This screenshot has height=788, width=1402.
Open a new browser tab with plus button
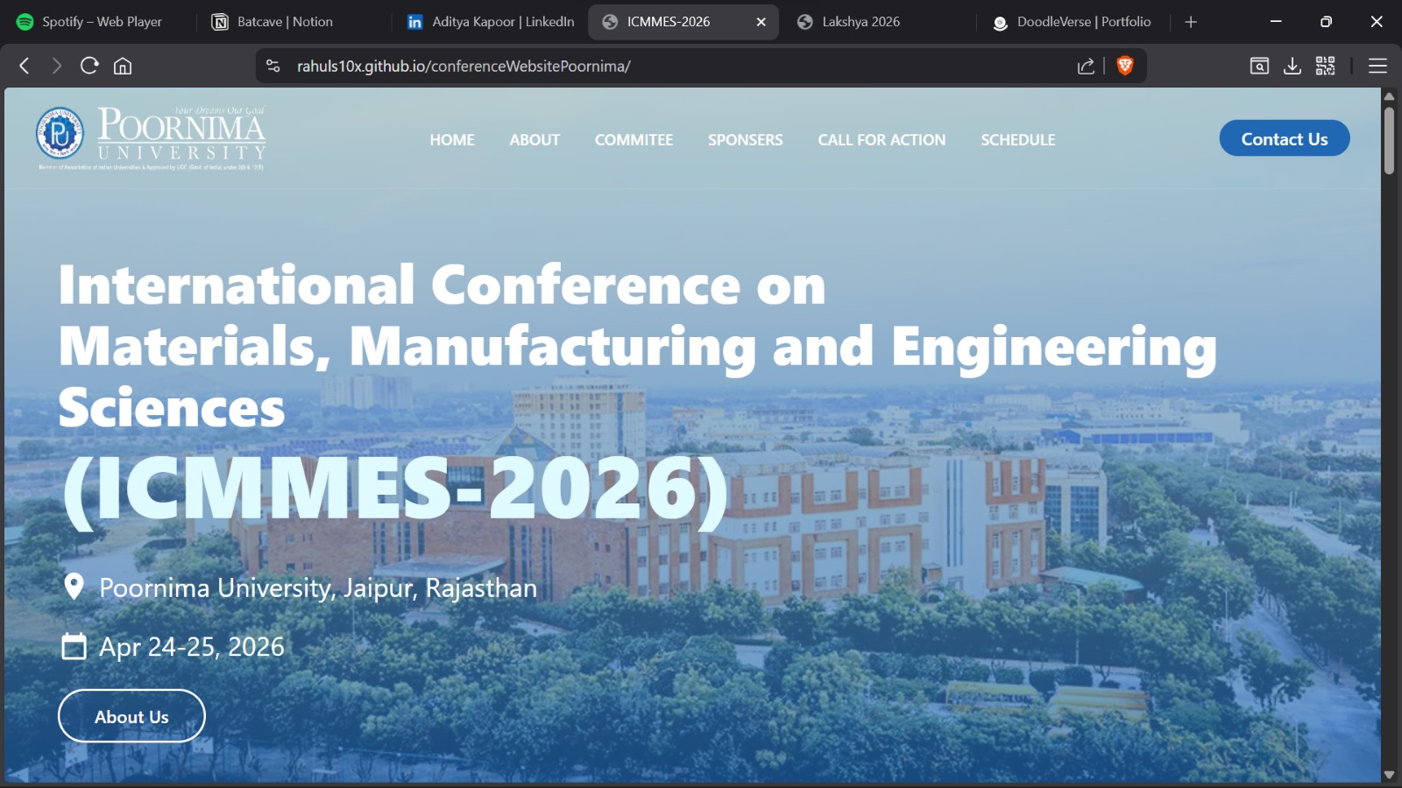pyautogui.click(x=1190, y=21)
